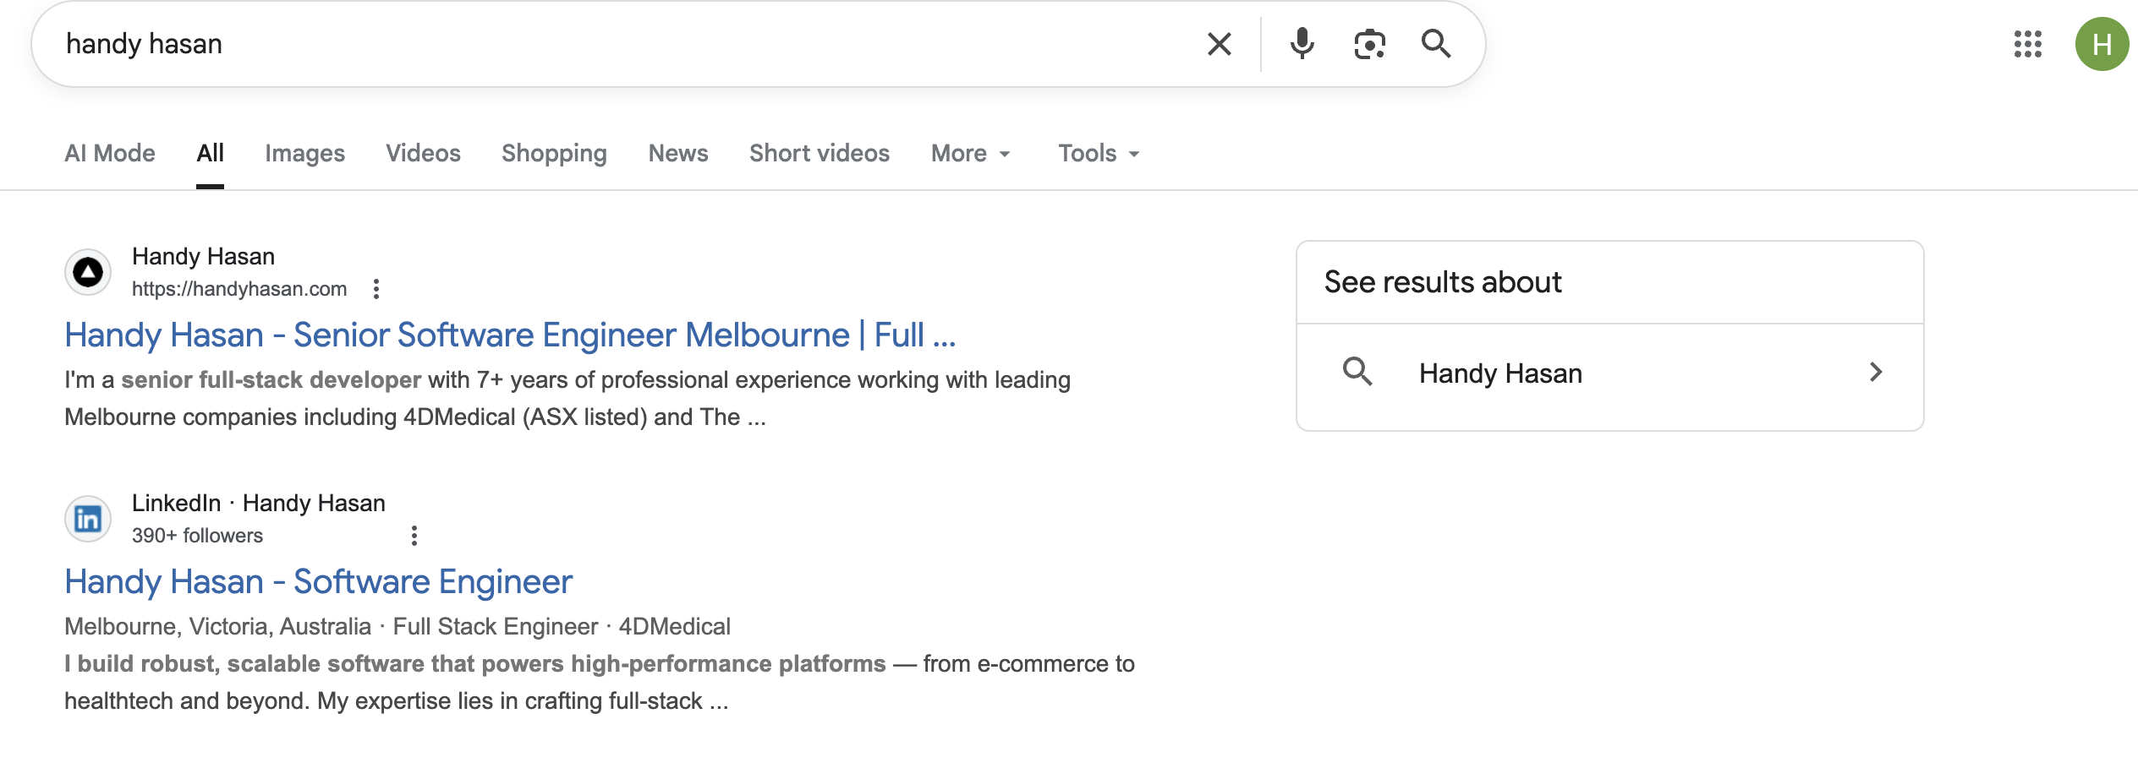Viewport: 2138px width, 779px height.
Task: Click the handyhasan.com site favicon
Action: 88,270
